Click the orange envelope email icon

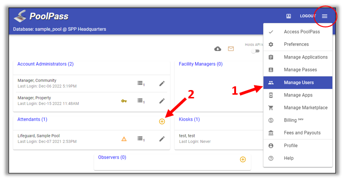point(231,49)
